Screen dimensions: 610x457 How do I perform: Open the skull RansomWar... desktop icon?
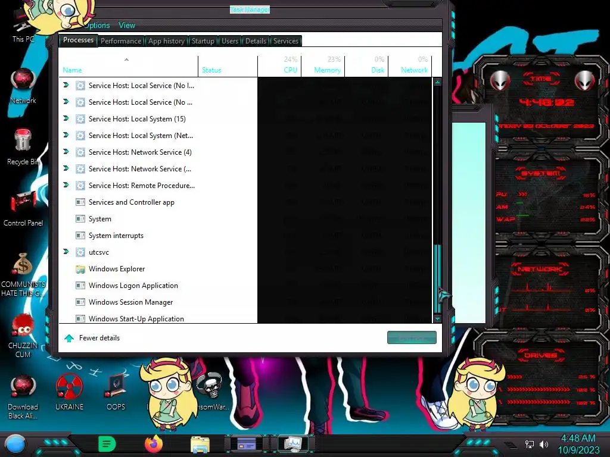coord(210,390)
